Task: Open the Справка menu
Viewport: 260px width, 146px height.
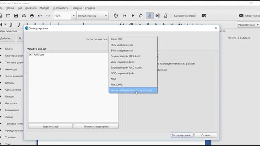Action: click(90, 8)
